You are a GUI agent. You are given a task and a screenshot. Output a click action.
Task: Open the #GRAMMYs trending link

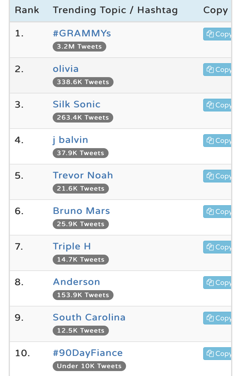(x=82, y=33)
